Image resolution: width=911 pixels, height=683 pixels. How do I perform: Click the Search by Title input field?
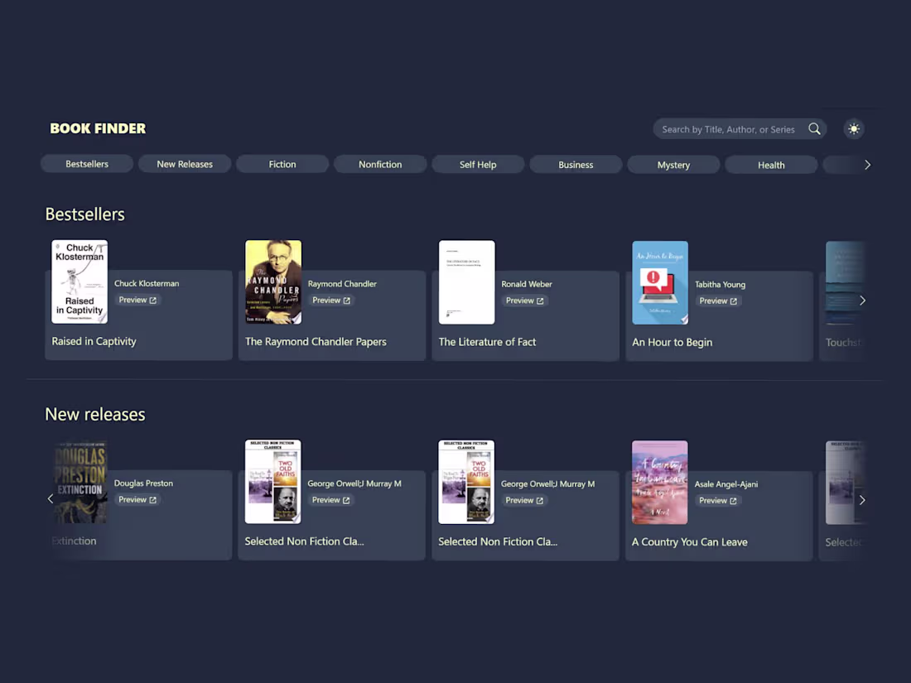pyautogui.click(x=729, y=128)
